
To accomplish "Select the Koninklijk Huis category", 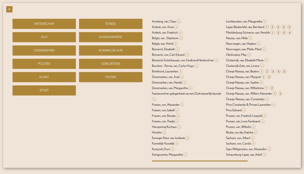I will (x=110, y=50).
